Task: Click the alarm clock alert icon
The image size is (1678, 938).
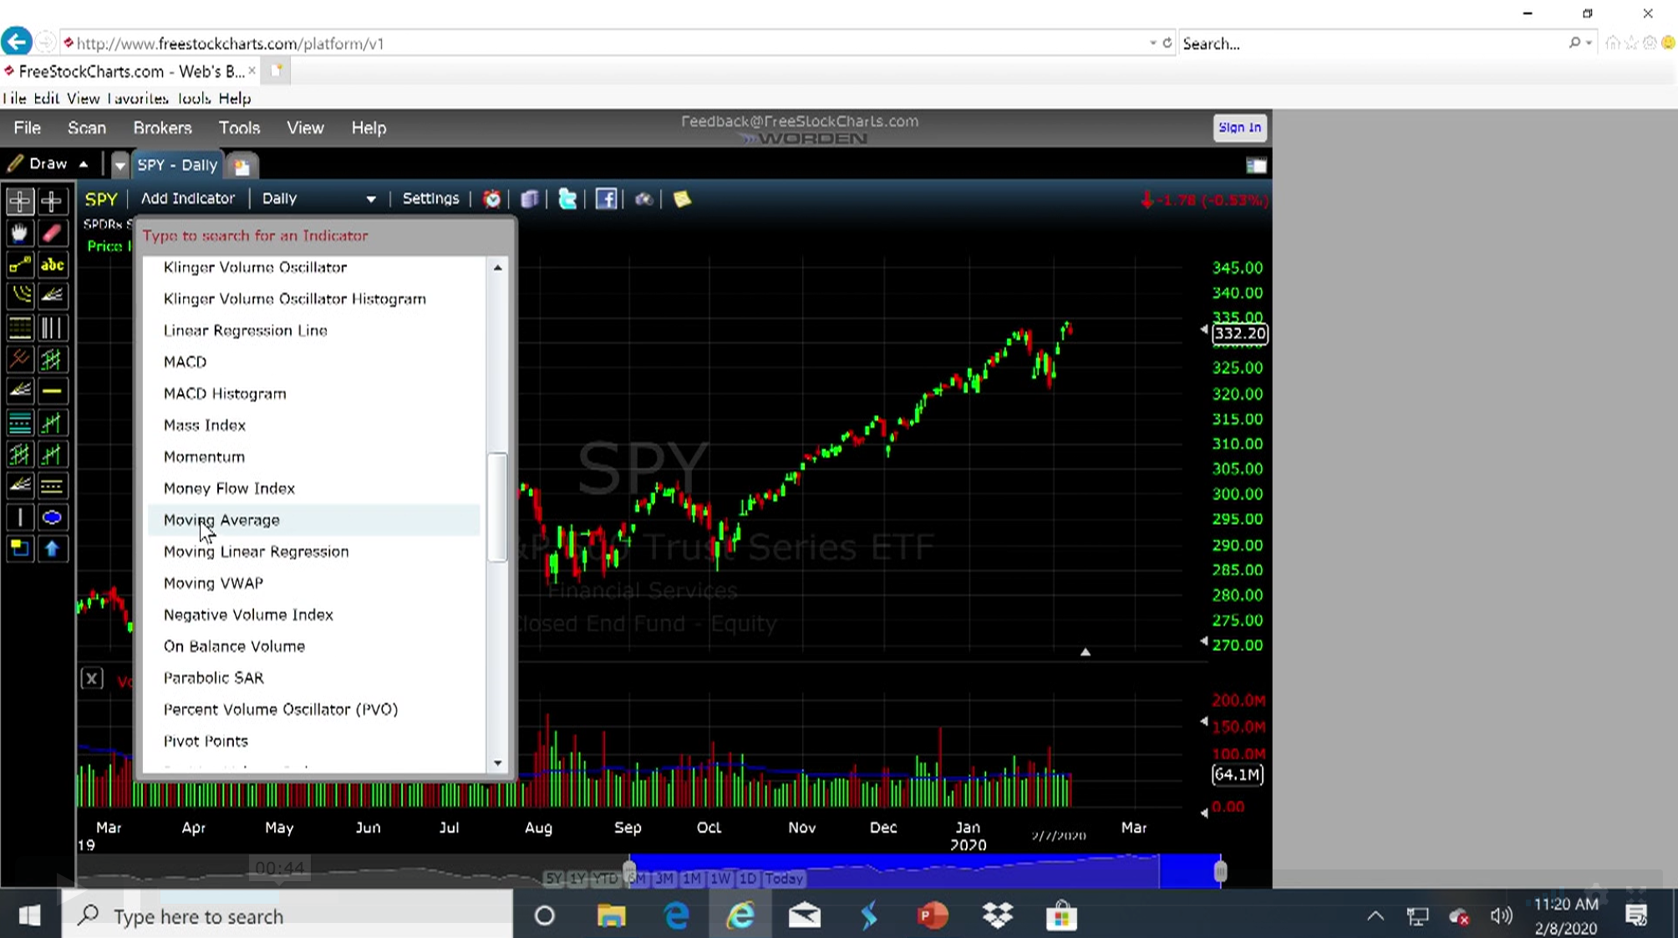Action: pyautogui.click(x=492, y=199)
